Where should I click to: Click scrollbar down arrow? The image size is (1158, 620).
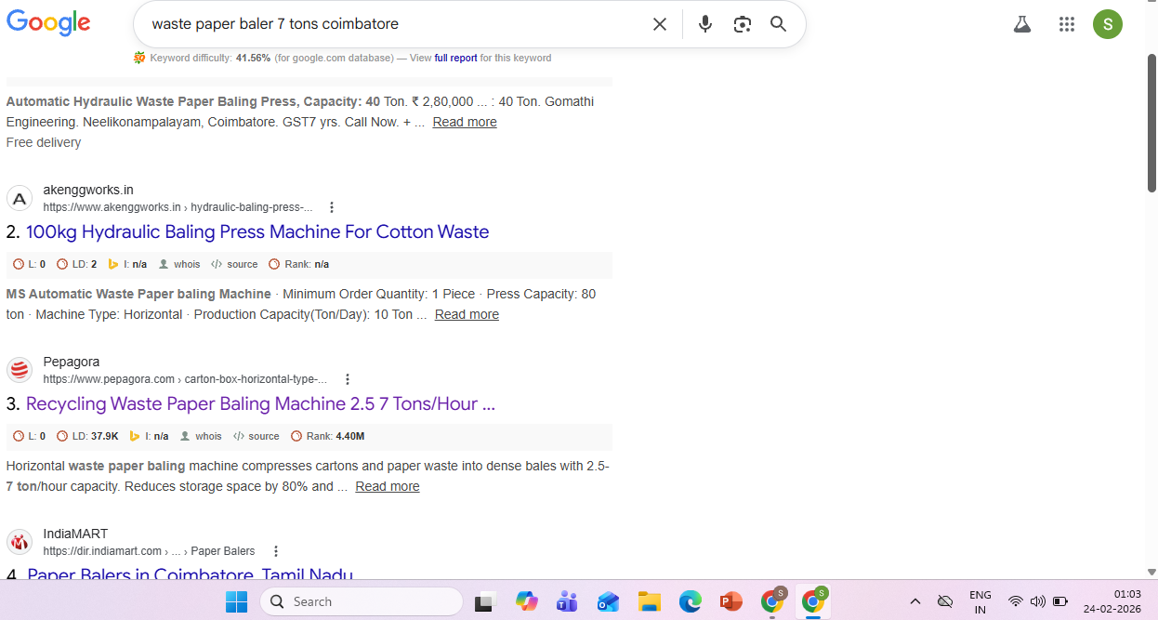click(1151, 573)
